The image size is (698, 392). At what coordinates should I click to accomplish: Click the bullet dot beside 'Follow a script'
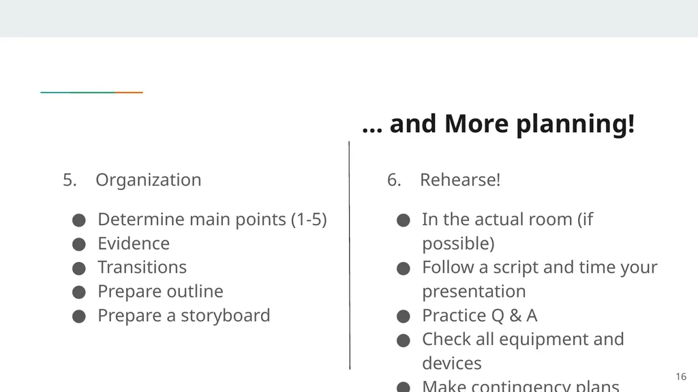tap(404, 268)
